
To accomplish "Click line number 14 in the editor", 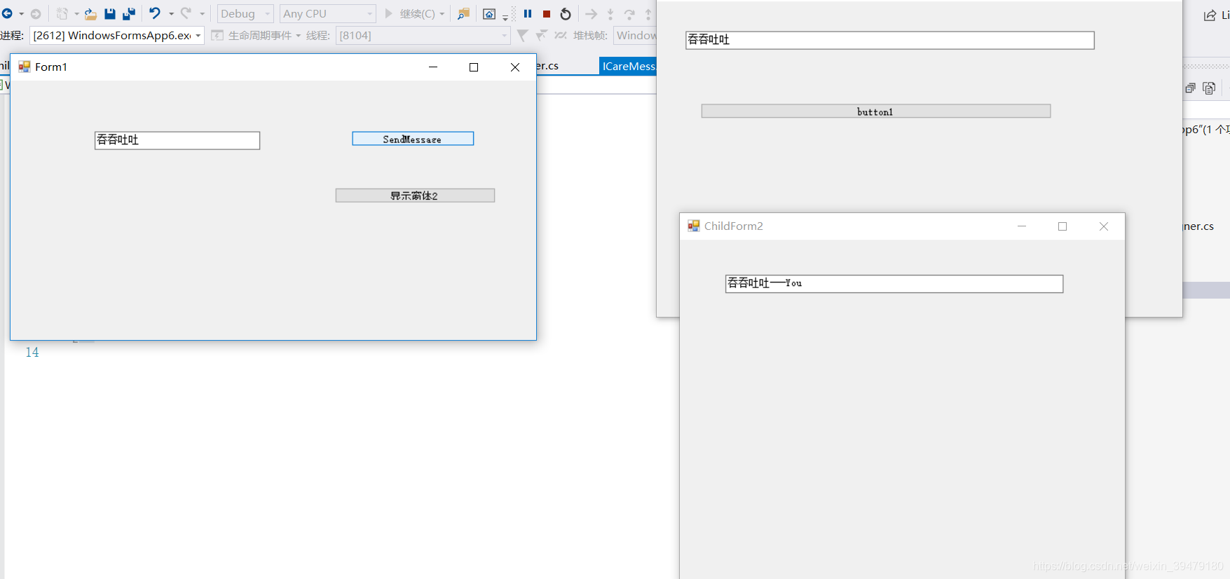I will click(32, 353).
